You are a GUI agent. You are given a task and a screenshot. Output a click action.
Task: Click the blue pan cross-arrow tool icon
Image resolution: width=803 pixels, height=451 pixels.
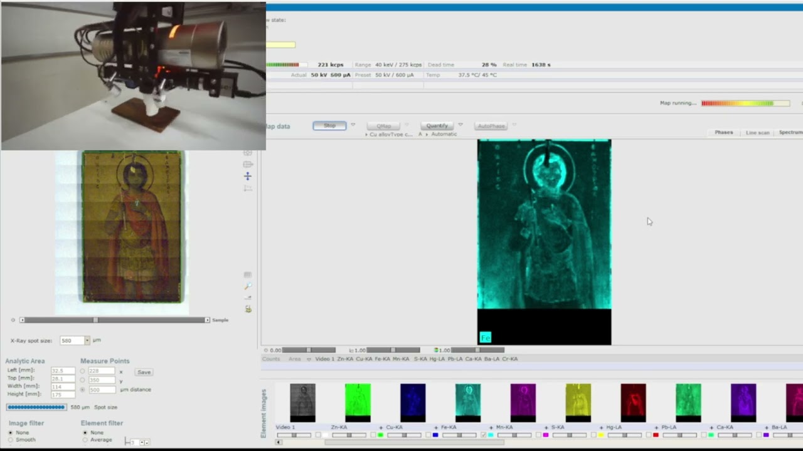[x=247, y=176]
